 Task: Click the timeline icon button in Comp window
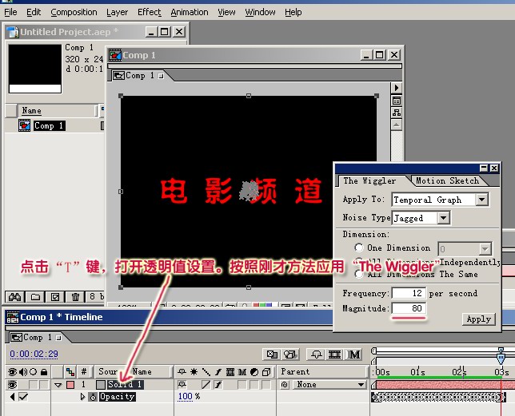(x=397, y=101)
